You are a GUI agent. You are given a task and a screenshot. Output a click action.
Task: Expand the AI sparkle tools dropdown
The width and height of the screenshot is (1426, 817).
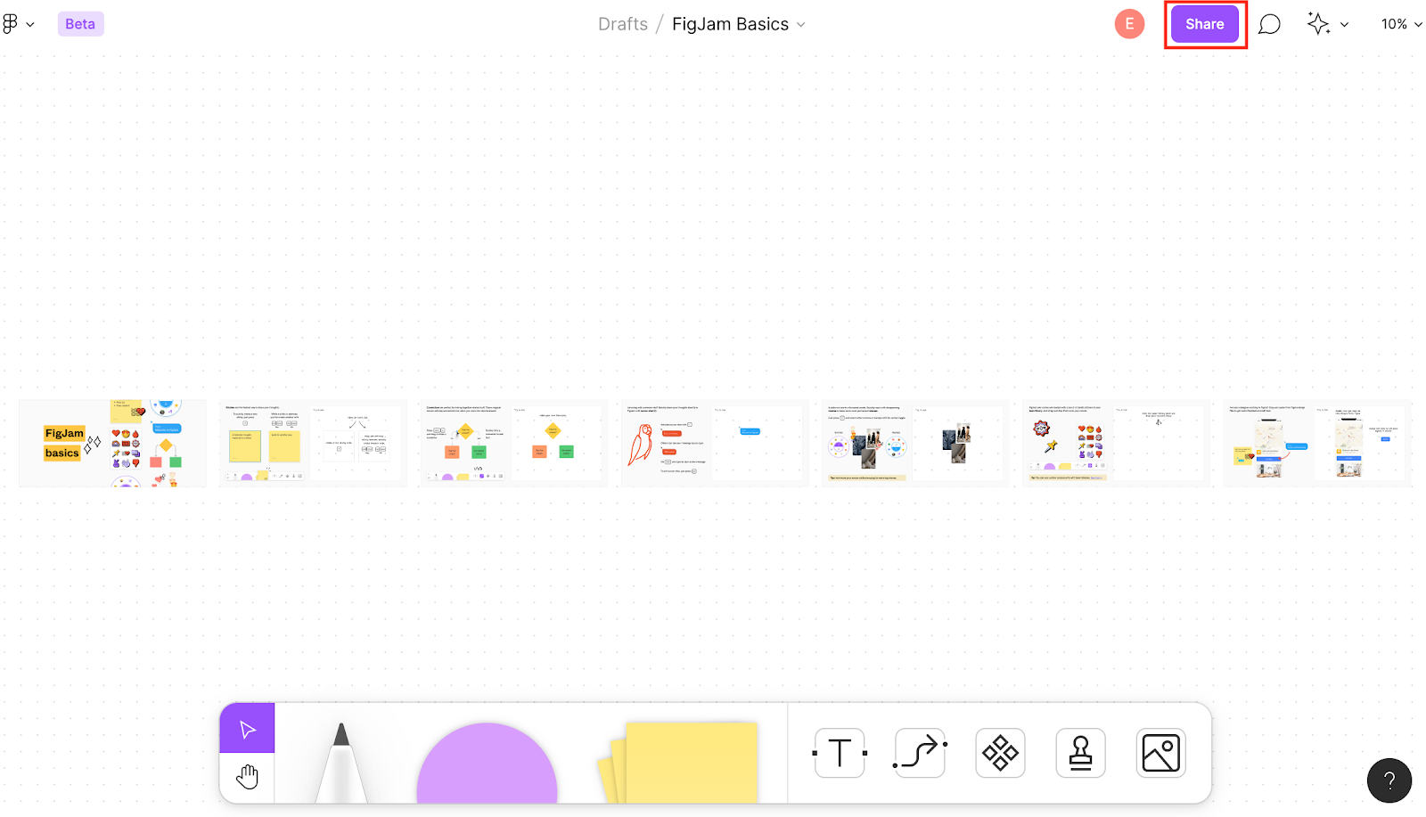1327,24
